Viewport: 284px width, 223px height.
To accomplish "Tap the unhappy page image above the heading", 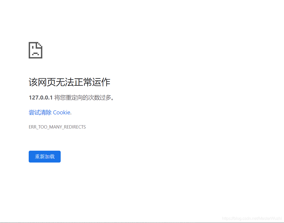I will click(35, 50).
